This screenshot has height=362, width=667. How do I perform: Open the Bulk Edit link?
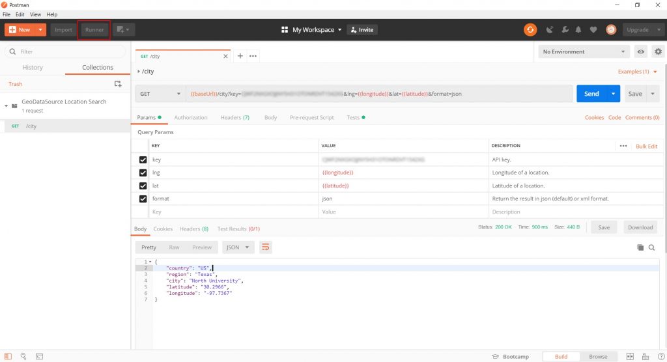click(x=646, y=146)
